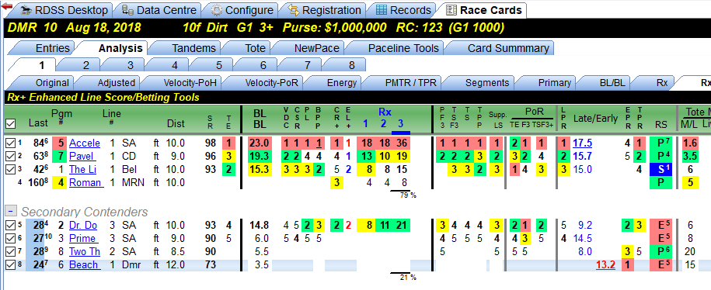
Task: Click the 19.3 BL value for Pavel
Action: pos(260,157)
